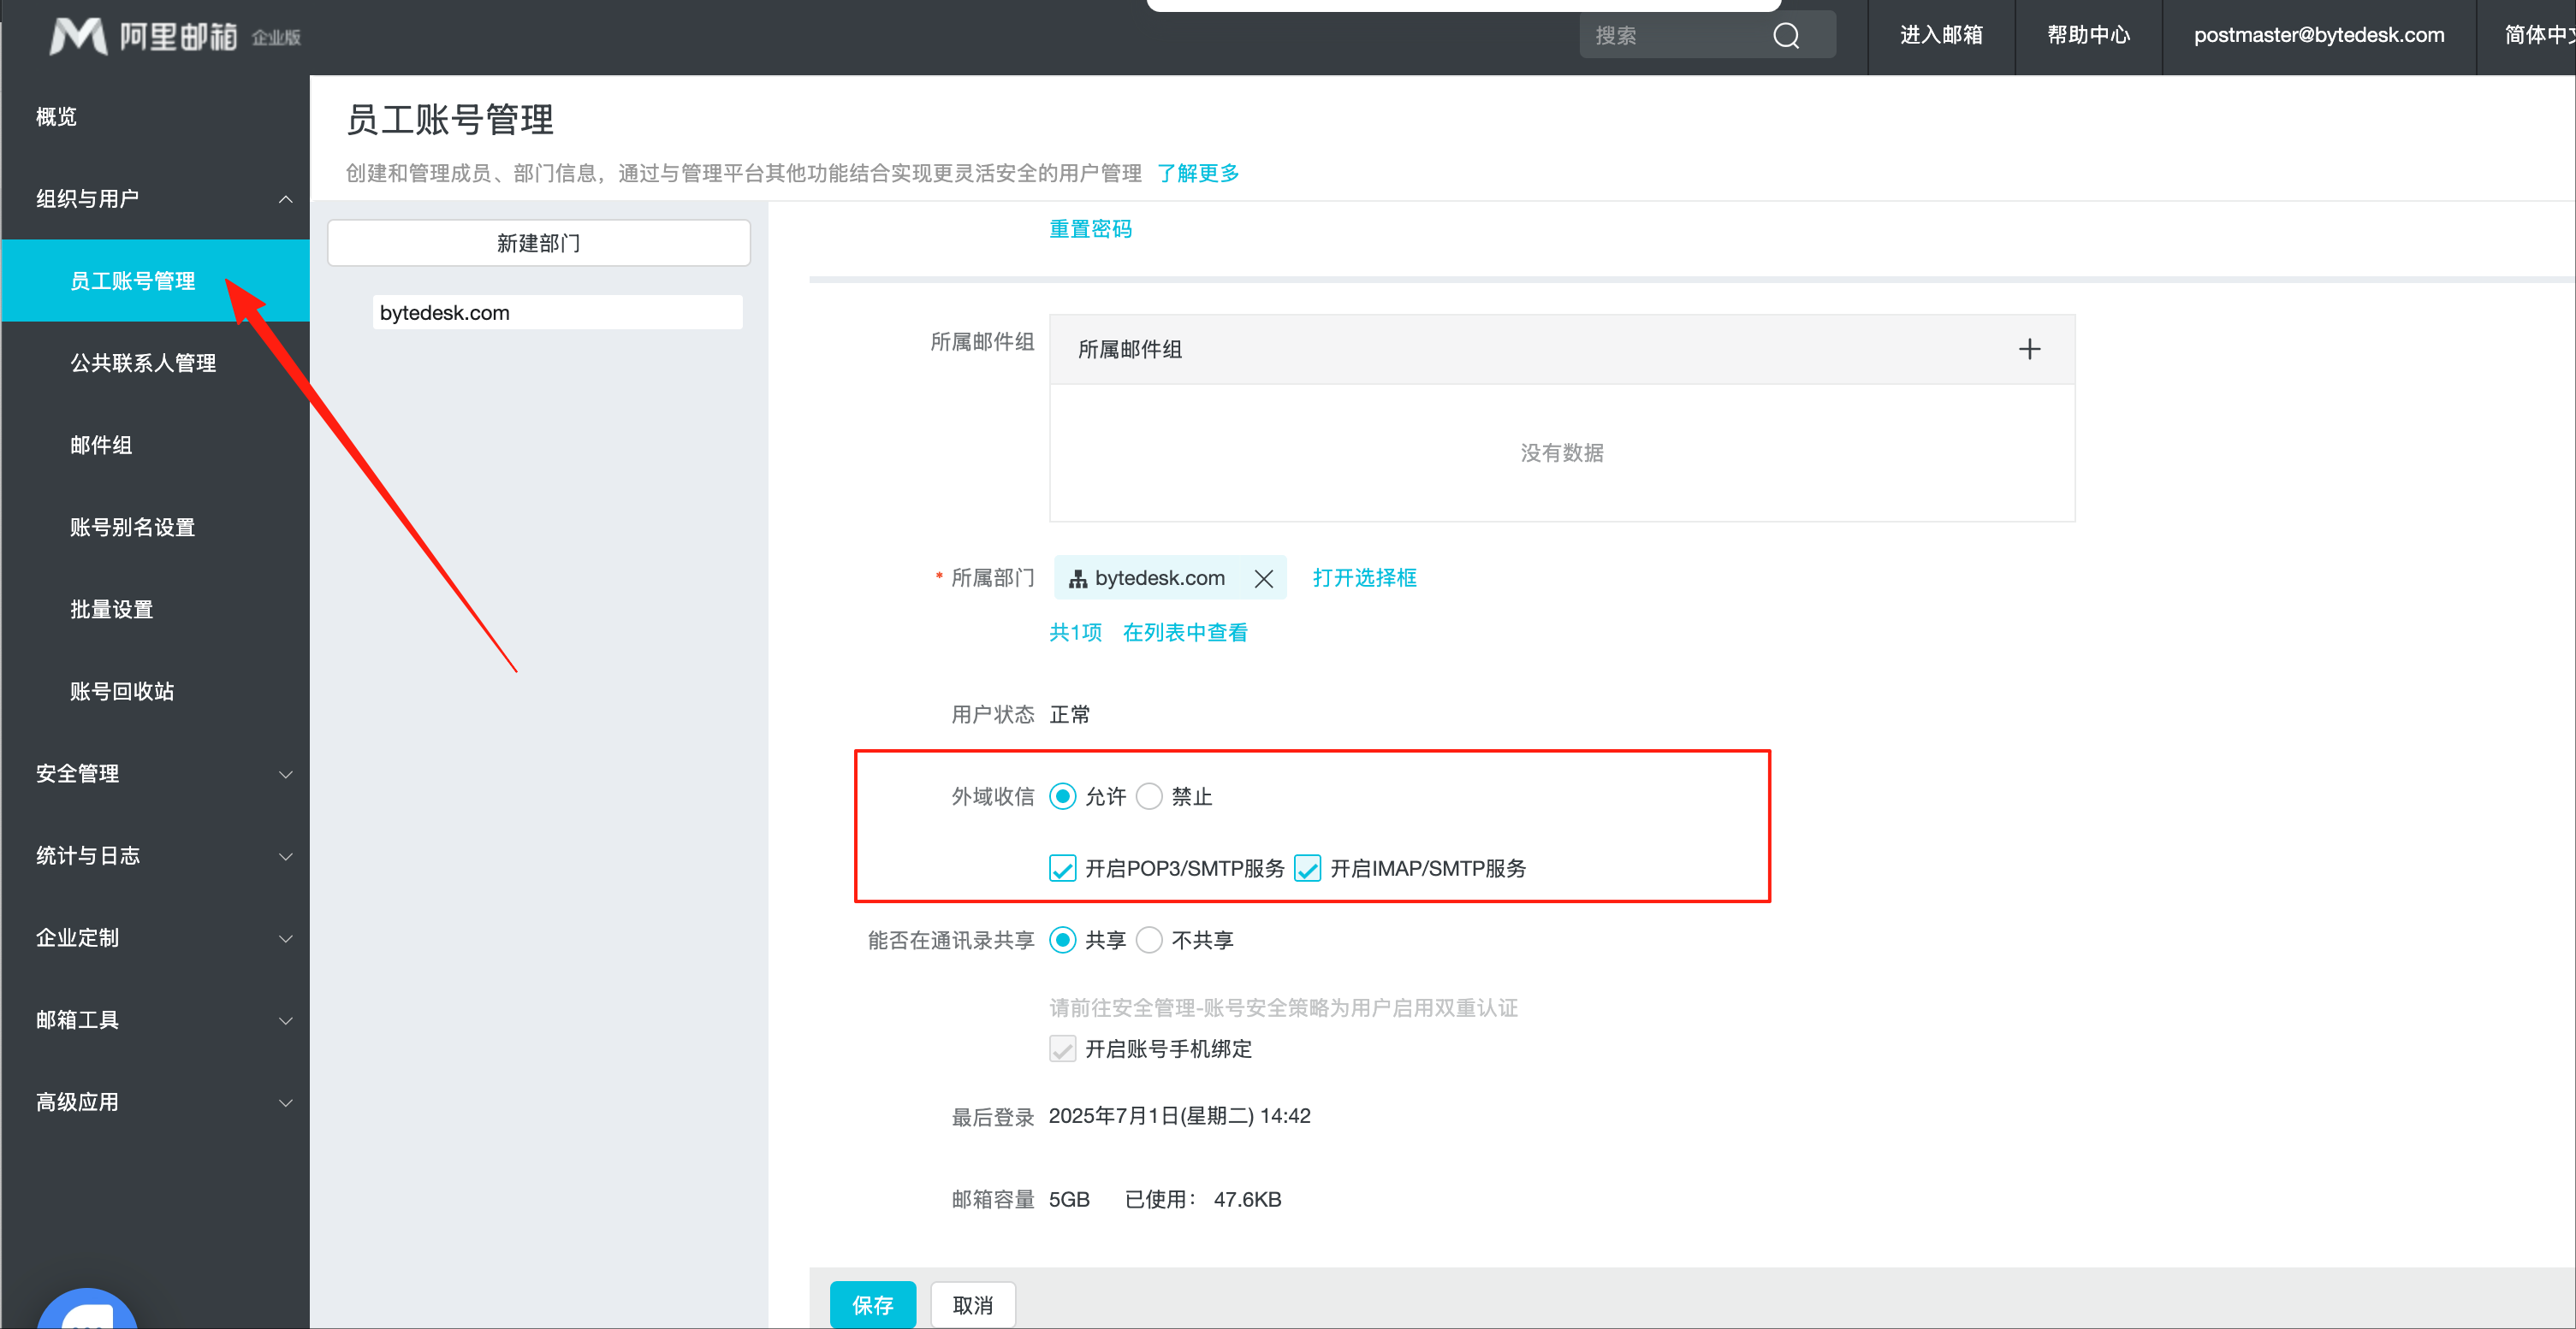Click the 取消 button

click(972, 1305)
